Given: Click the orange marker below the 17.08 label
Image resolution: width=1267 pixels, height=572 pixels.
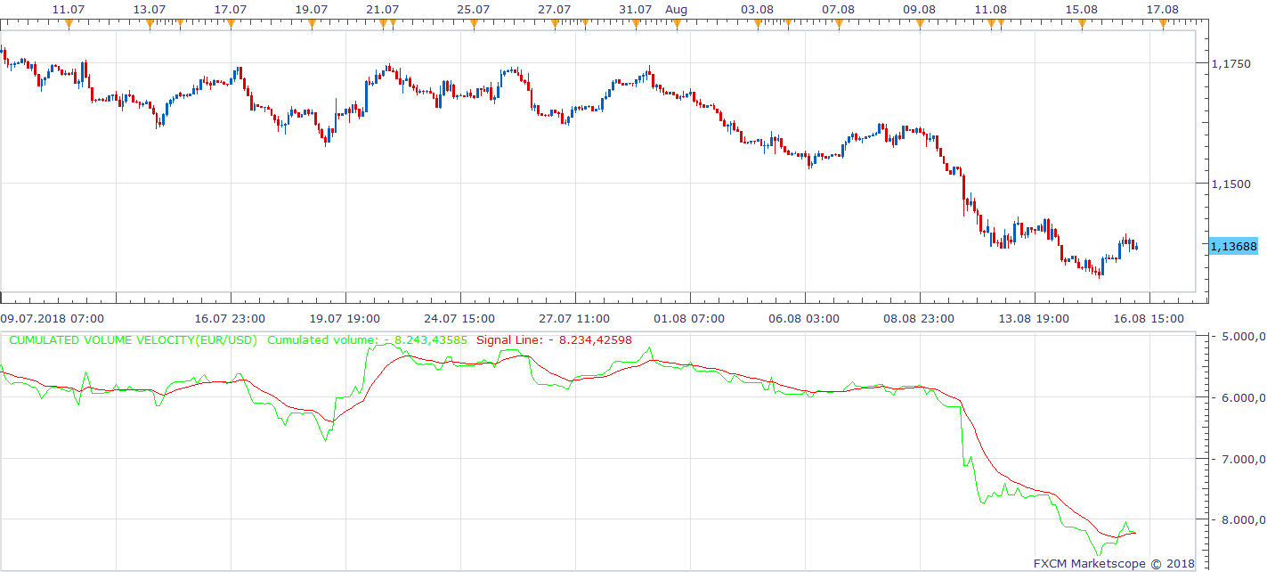Looking at the screenshot, I should pyautogui.click(x=1163, y=24).
